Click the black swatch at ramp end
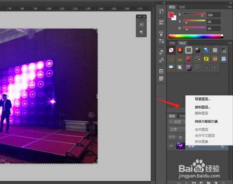Image resolution: width=233 pixels, height=184 pixels. 222,38
